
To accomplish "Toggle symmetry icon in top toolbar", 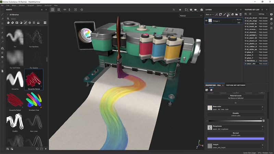I will (65, 10).
